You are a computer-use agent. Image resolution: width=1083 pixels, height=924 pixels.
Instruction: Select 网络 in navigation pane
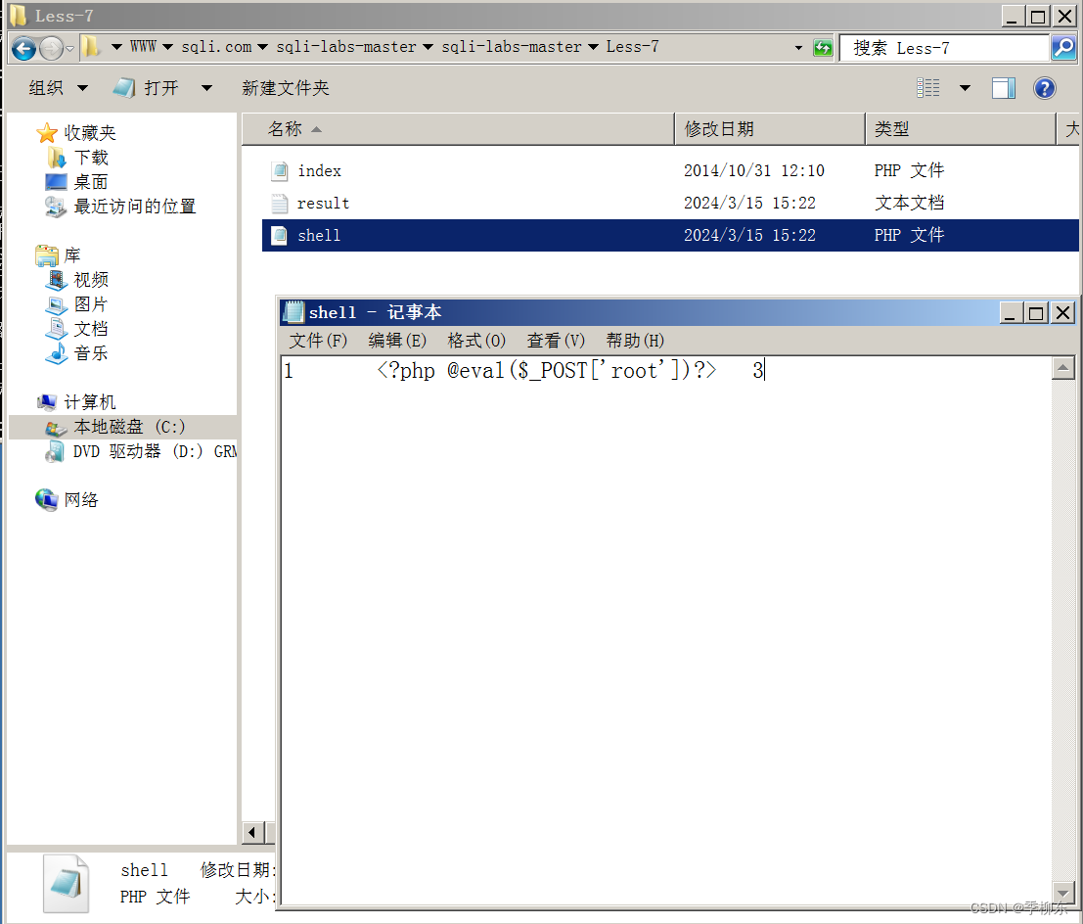click(81, 499)
